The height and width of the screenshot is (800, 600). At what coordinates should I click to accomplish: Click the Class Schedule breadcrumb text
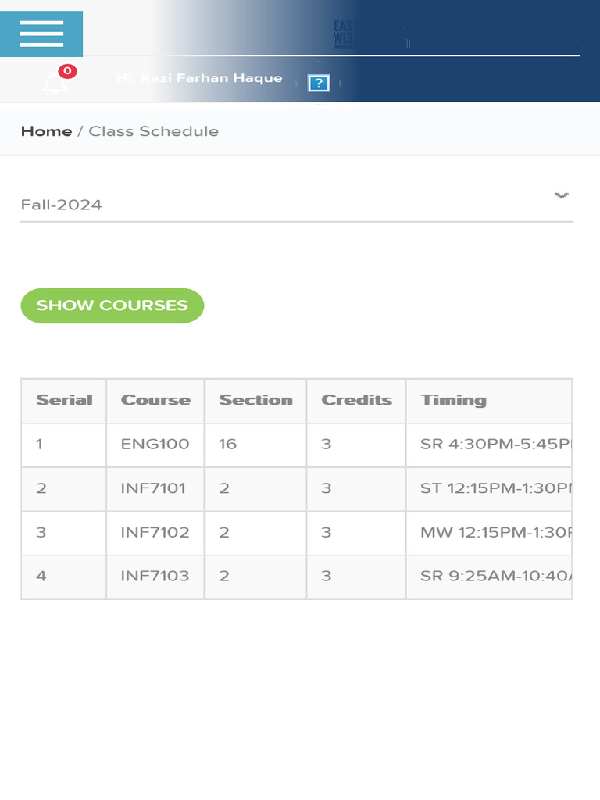point(153,131)
